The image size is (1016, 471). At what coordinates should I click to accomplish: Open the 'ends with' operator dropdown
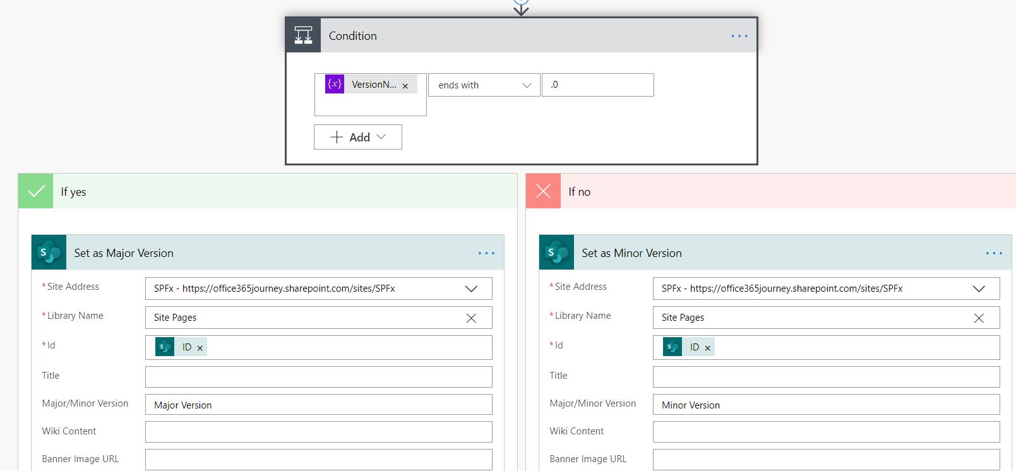click(484, 85)
